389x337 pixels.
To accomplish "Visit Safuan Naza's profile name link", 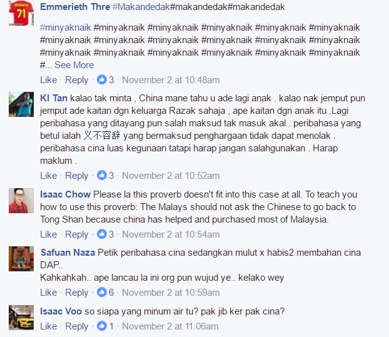I will pos(68,253).
